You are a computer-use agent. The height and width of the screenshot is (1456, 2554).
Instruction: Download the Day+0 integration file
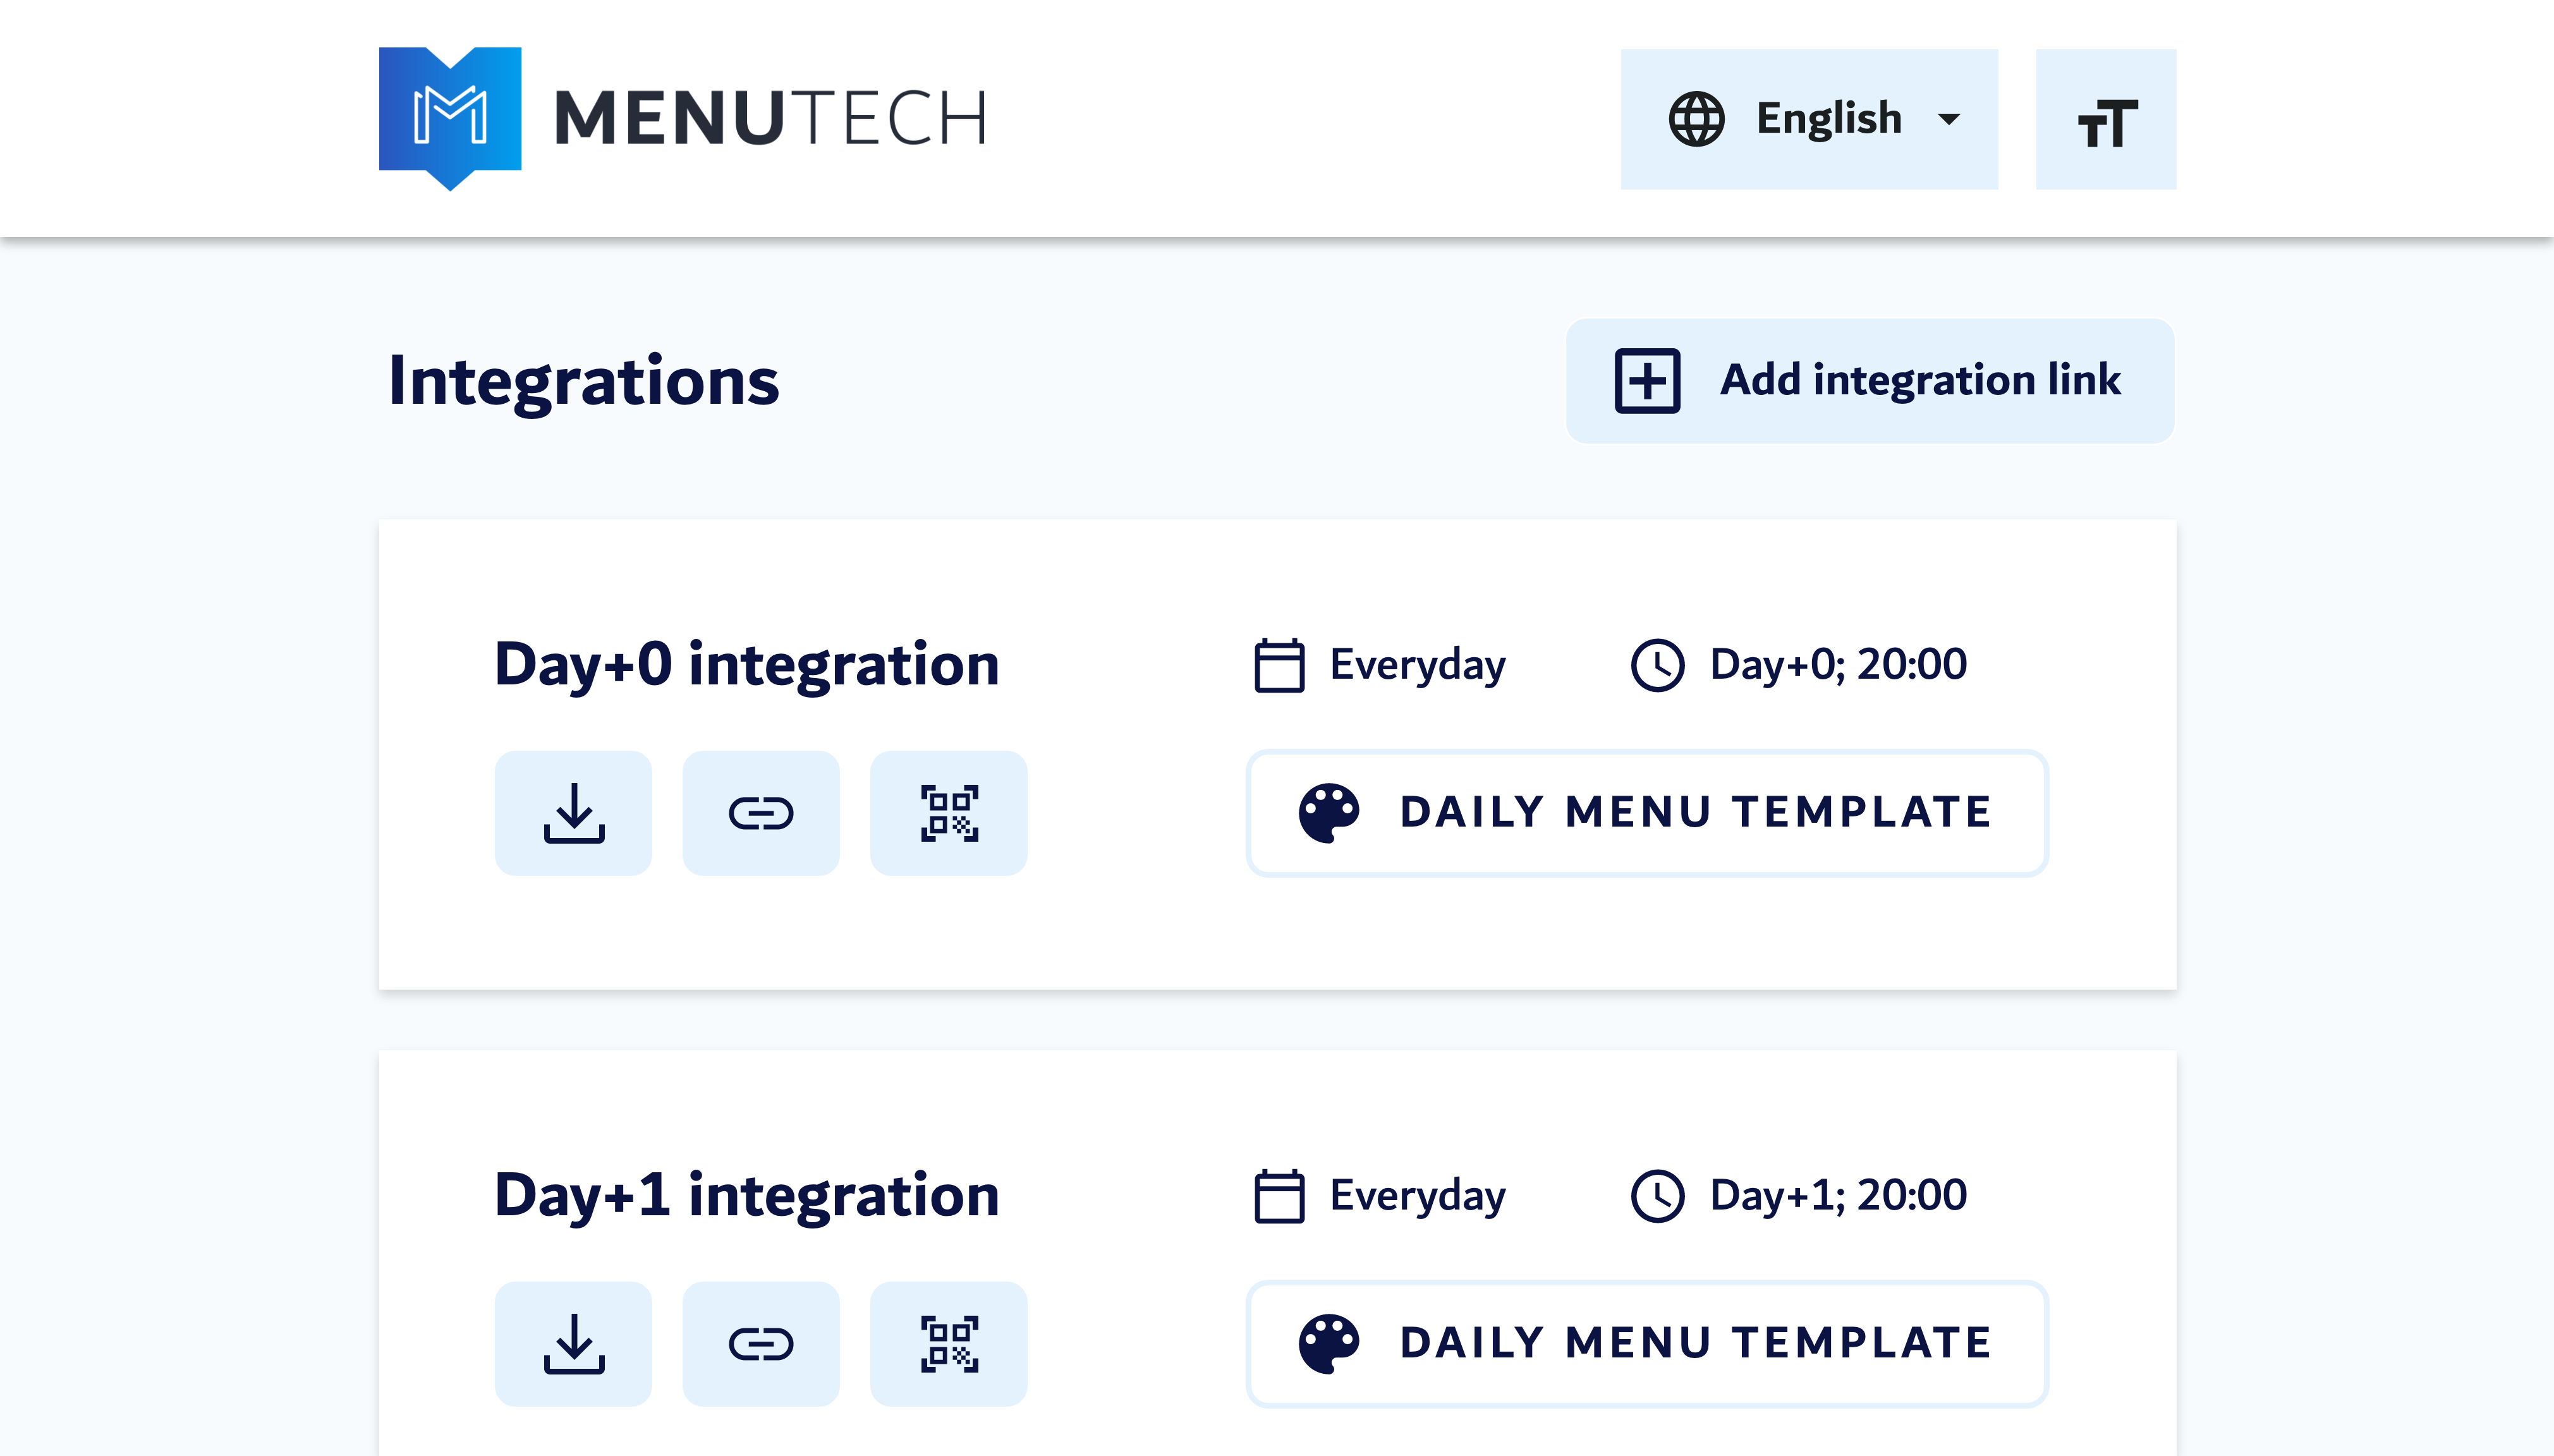[x=574, y=812]
